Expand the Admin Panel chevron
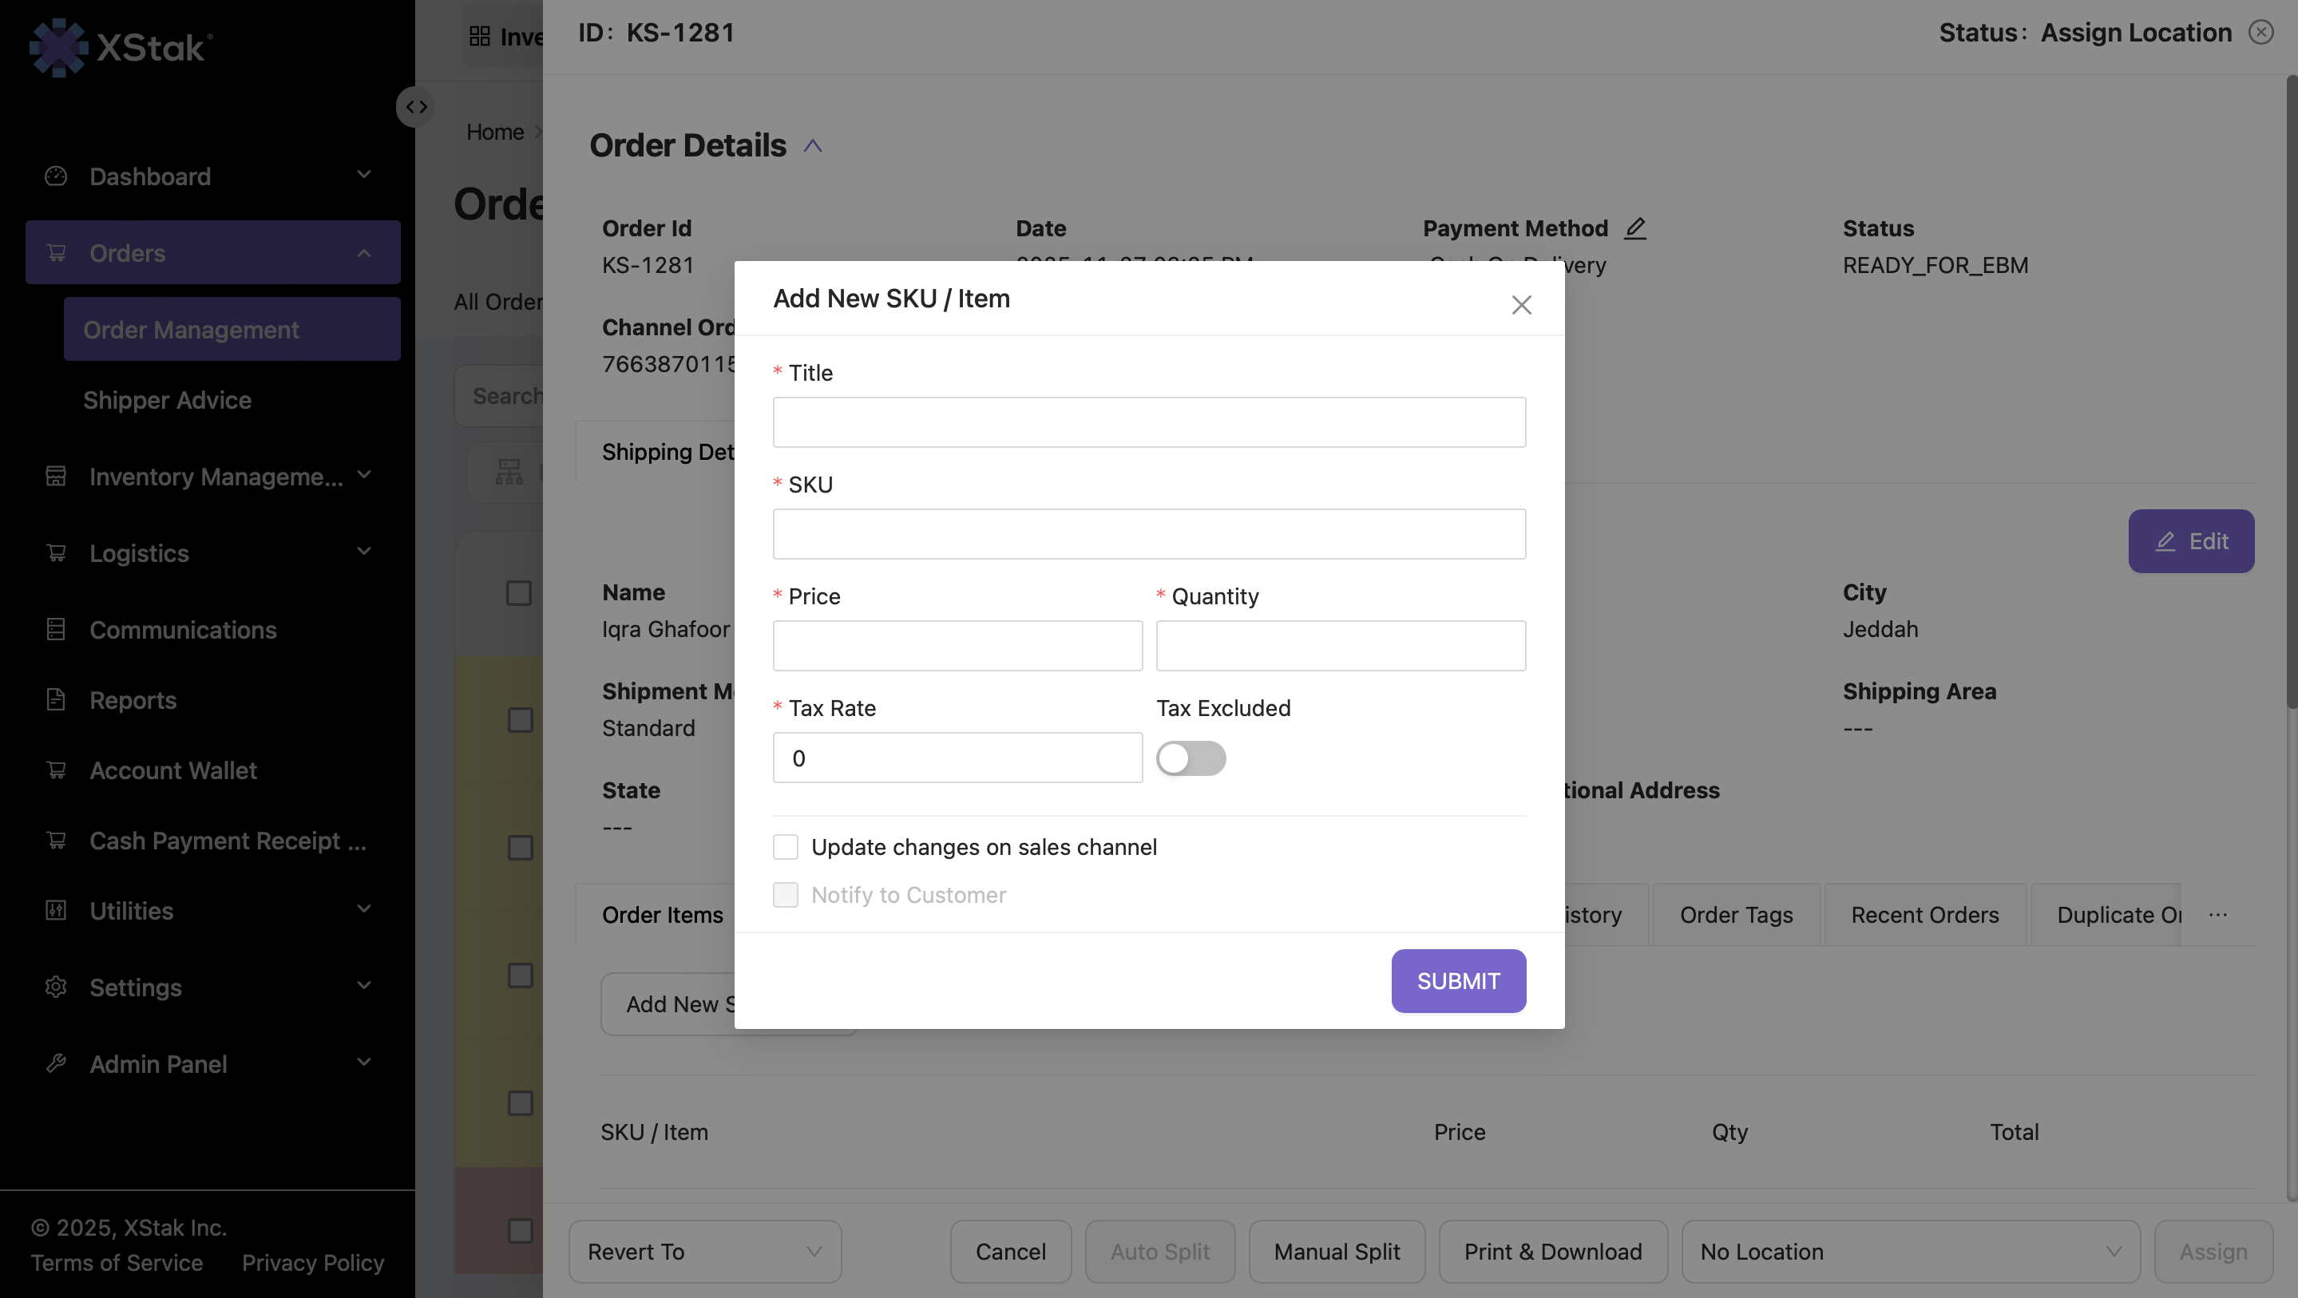The width and height of the screenshot is (2298, 1298). point(364,1063)
